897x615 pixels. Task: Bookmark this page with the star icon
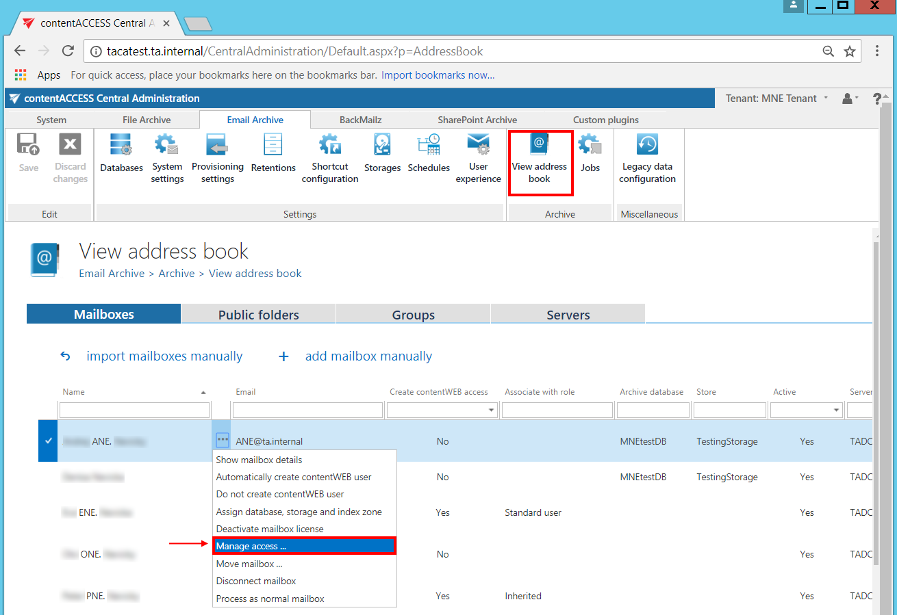click(850, 51)
